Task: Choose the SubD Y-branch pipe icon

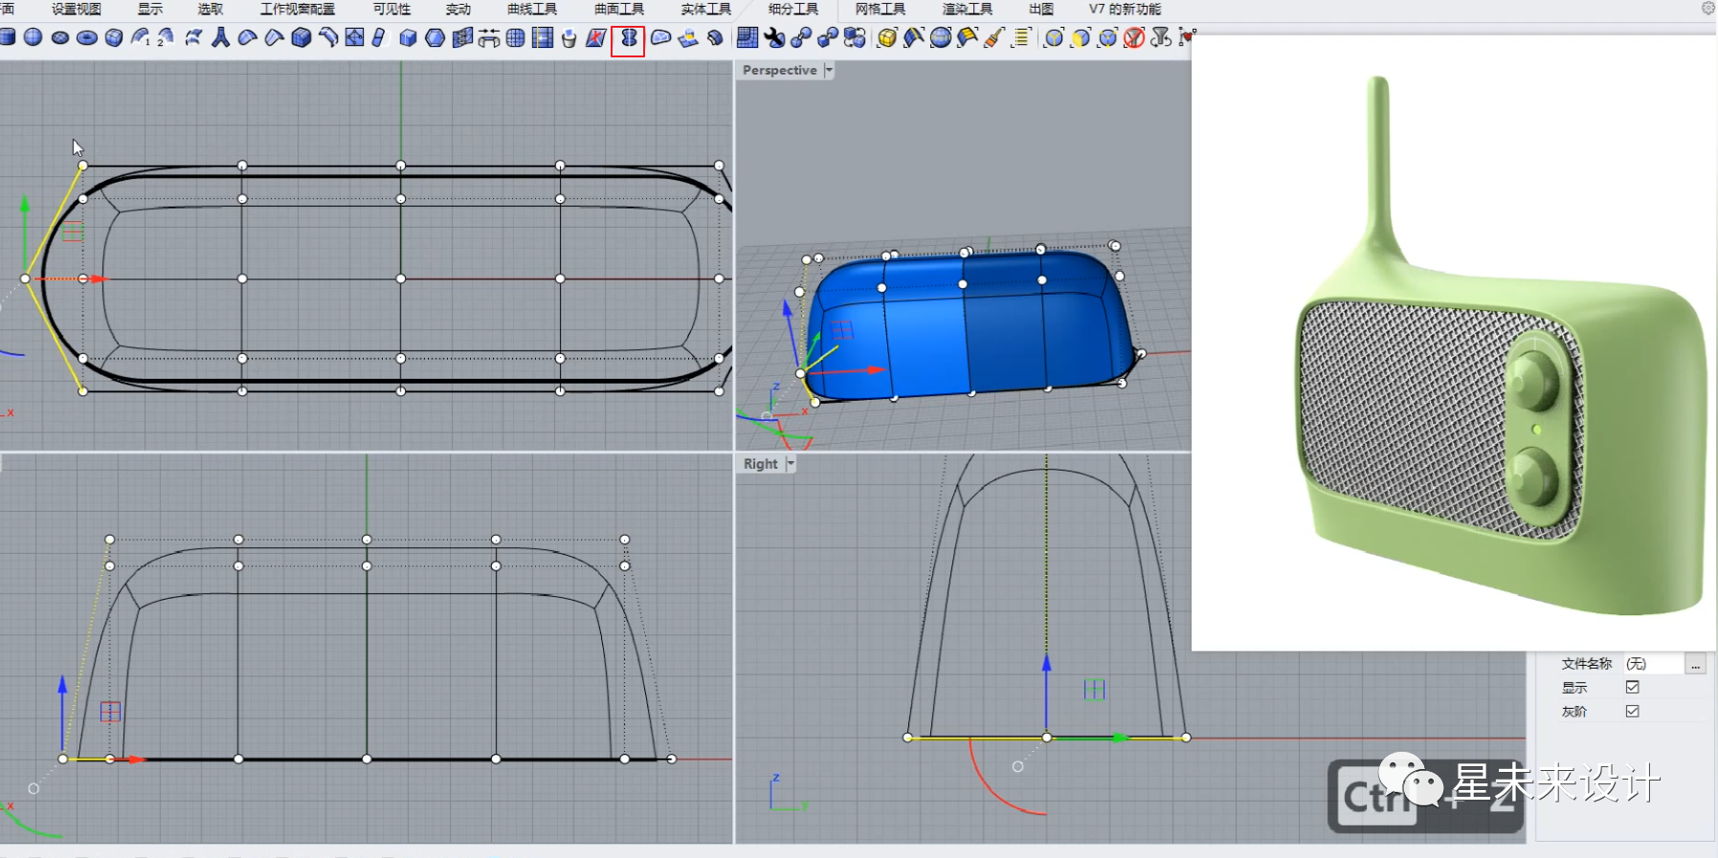Action: 220,37
